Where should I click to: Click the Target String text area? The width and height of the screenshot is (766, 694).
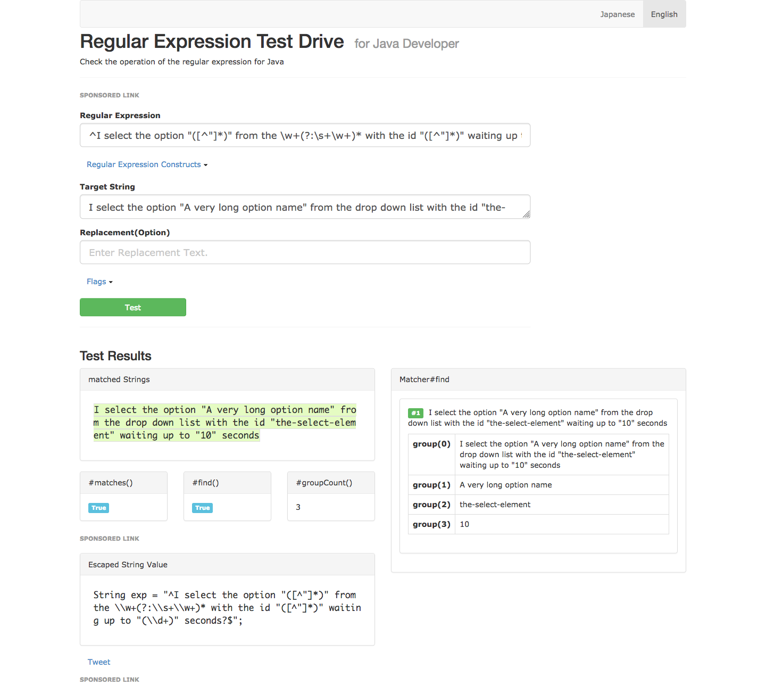(305, 207)
